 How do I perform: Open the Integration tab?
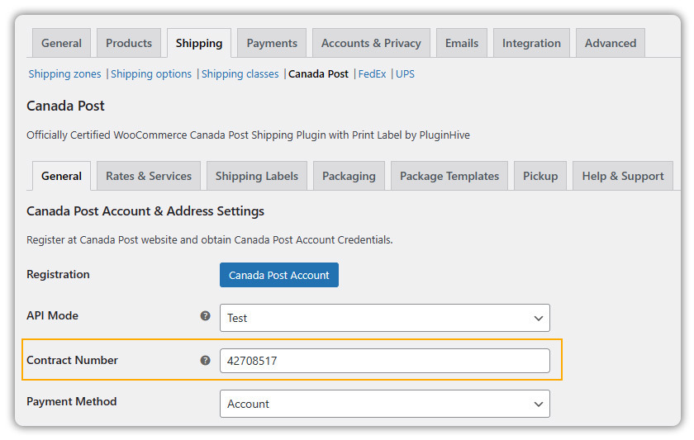pos(531,43)
